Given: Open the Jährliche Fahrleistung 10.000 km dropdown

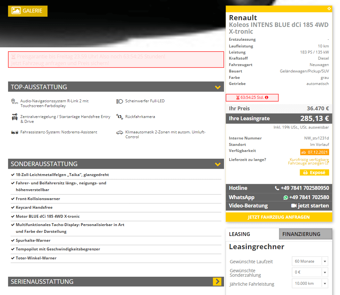Looking at the screenshot, I should click(310, 283).
